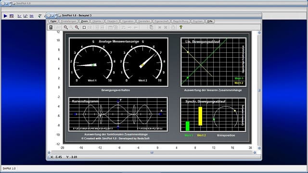Click the SimPlot 1.0 - Beispiel 3 title bar
This screenshot has width=308, height=173.
[154, 15]
